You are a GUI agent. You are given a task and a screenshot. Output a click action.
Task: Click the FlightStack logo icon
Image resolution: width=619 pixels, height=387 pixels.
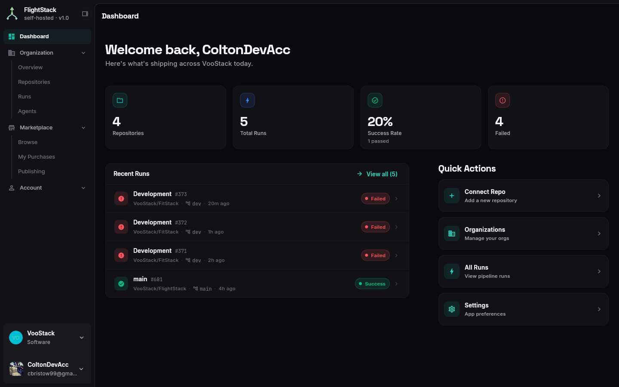pyautogui.click(x=12, y=14)
